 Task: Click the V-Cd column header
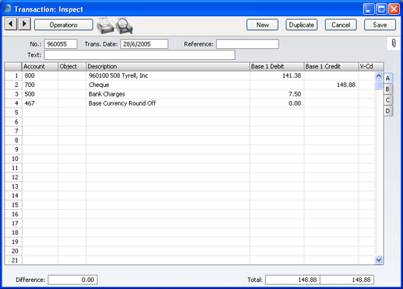(x=371, y=67)
